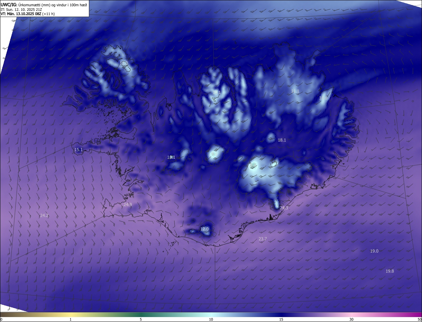Click the 24.9 value label on the map
This screenshot has width=422, height=322.
pos(128,204)
